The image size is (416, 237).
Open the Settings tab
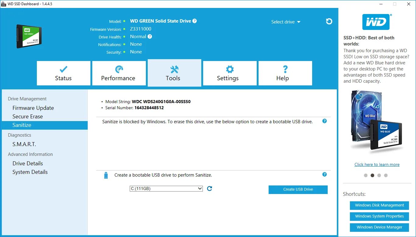[230, 73]
